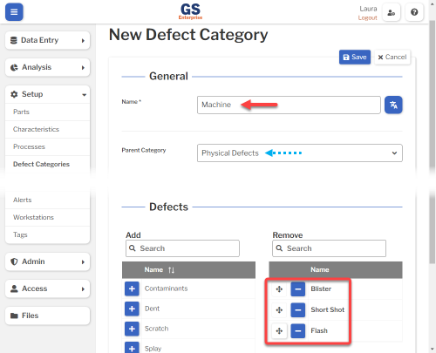The height and width of the screenshot is (353, 436).
Task: Open the help question mark icon
Action: tap(414, 12)
